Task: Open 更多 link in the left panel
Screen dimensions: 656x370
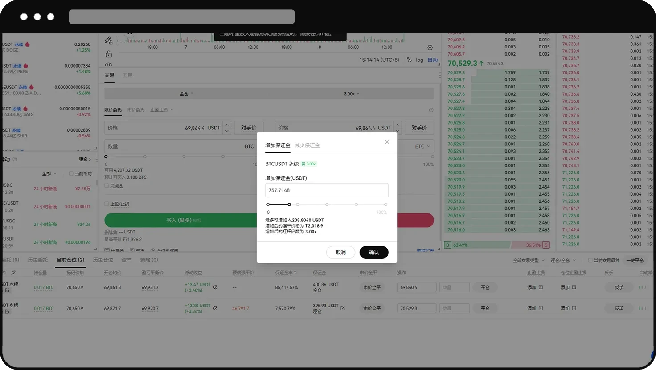Action: pyautogui.click(x=85, y=159)
